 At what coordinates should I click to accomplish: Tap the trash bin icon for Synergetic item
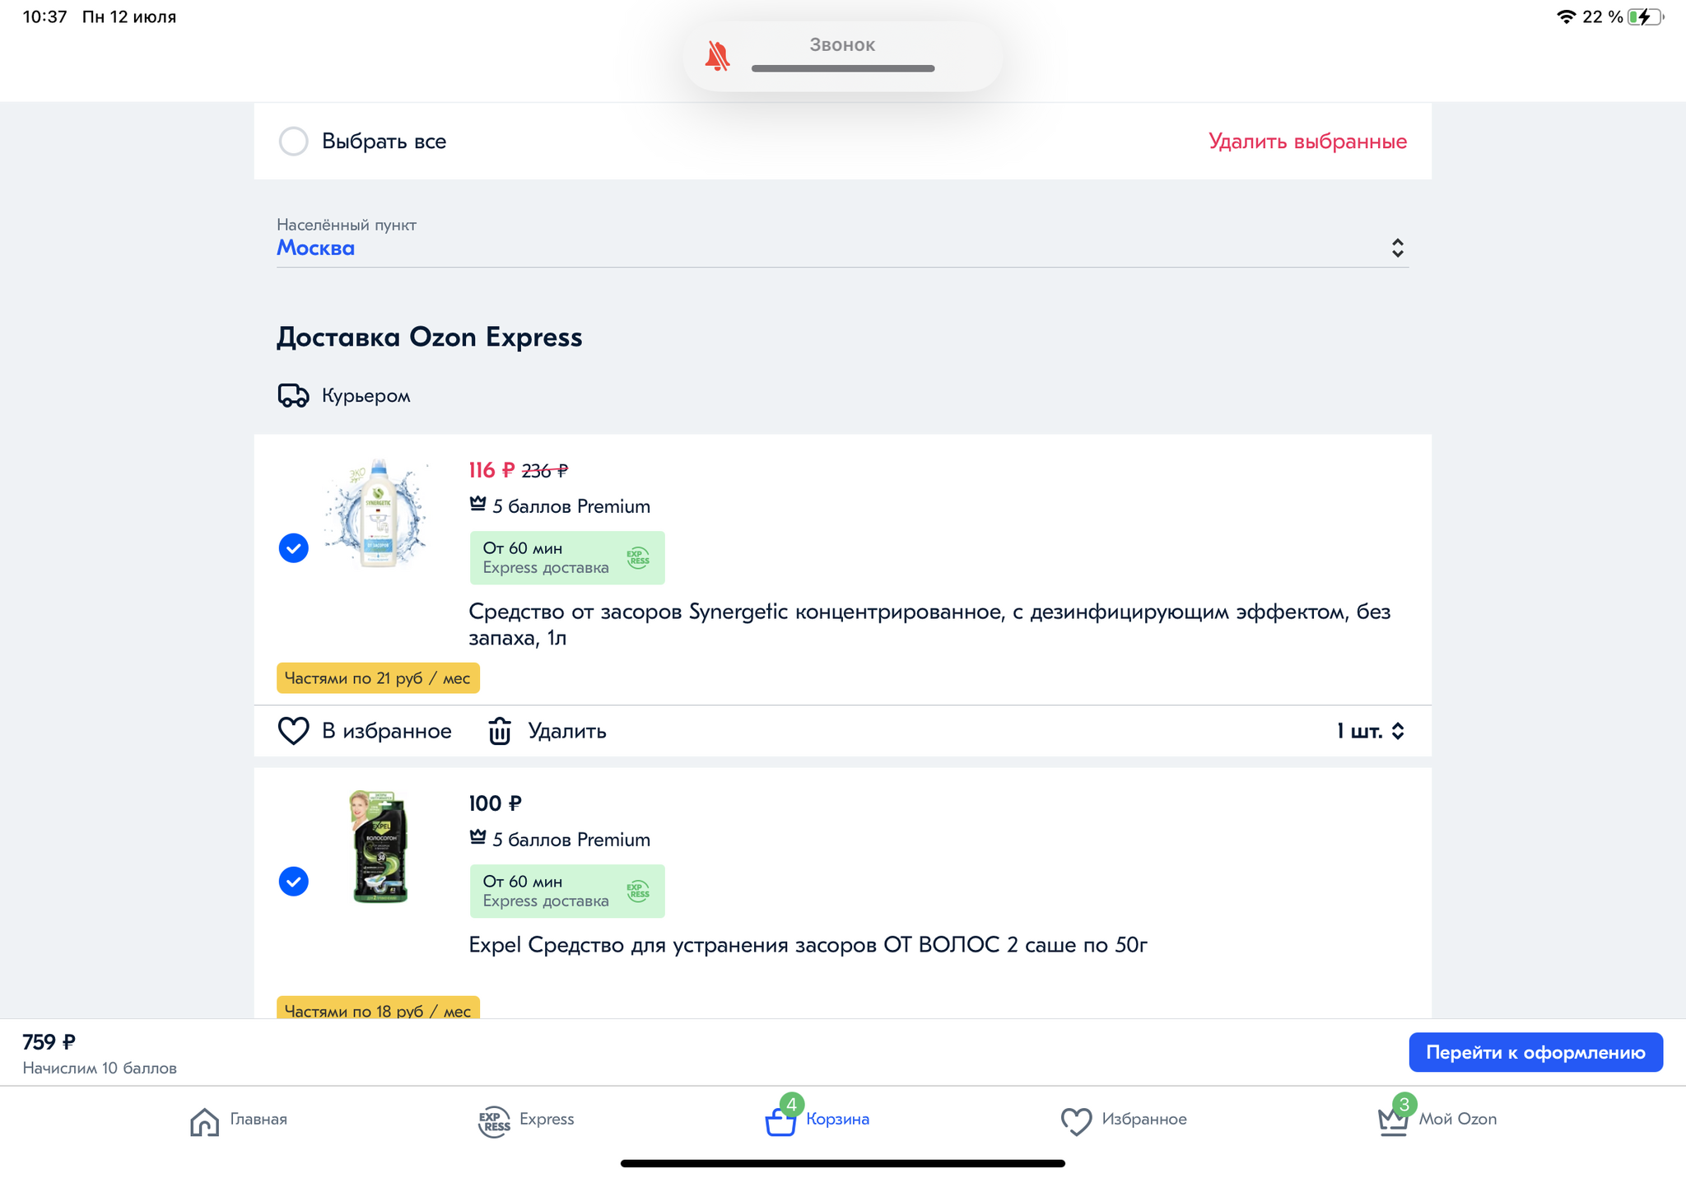(x=500, y=731)
